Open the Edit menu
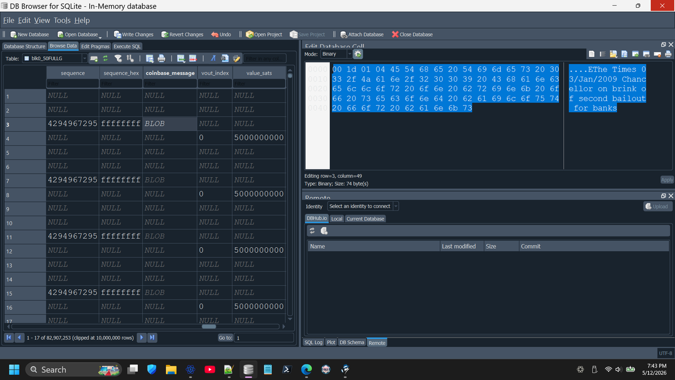The image size is (675, 380). point(24,20)
